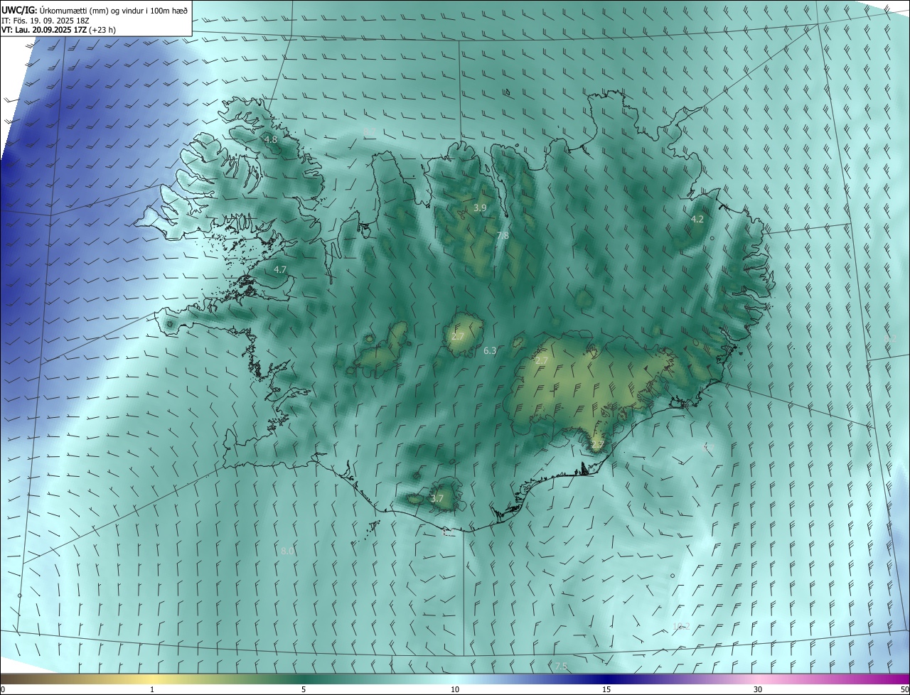The image size is (910, 695).
Task: Click the '5' tick on the color scale
Action: [x=304, y=690]
